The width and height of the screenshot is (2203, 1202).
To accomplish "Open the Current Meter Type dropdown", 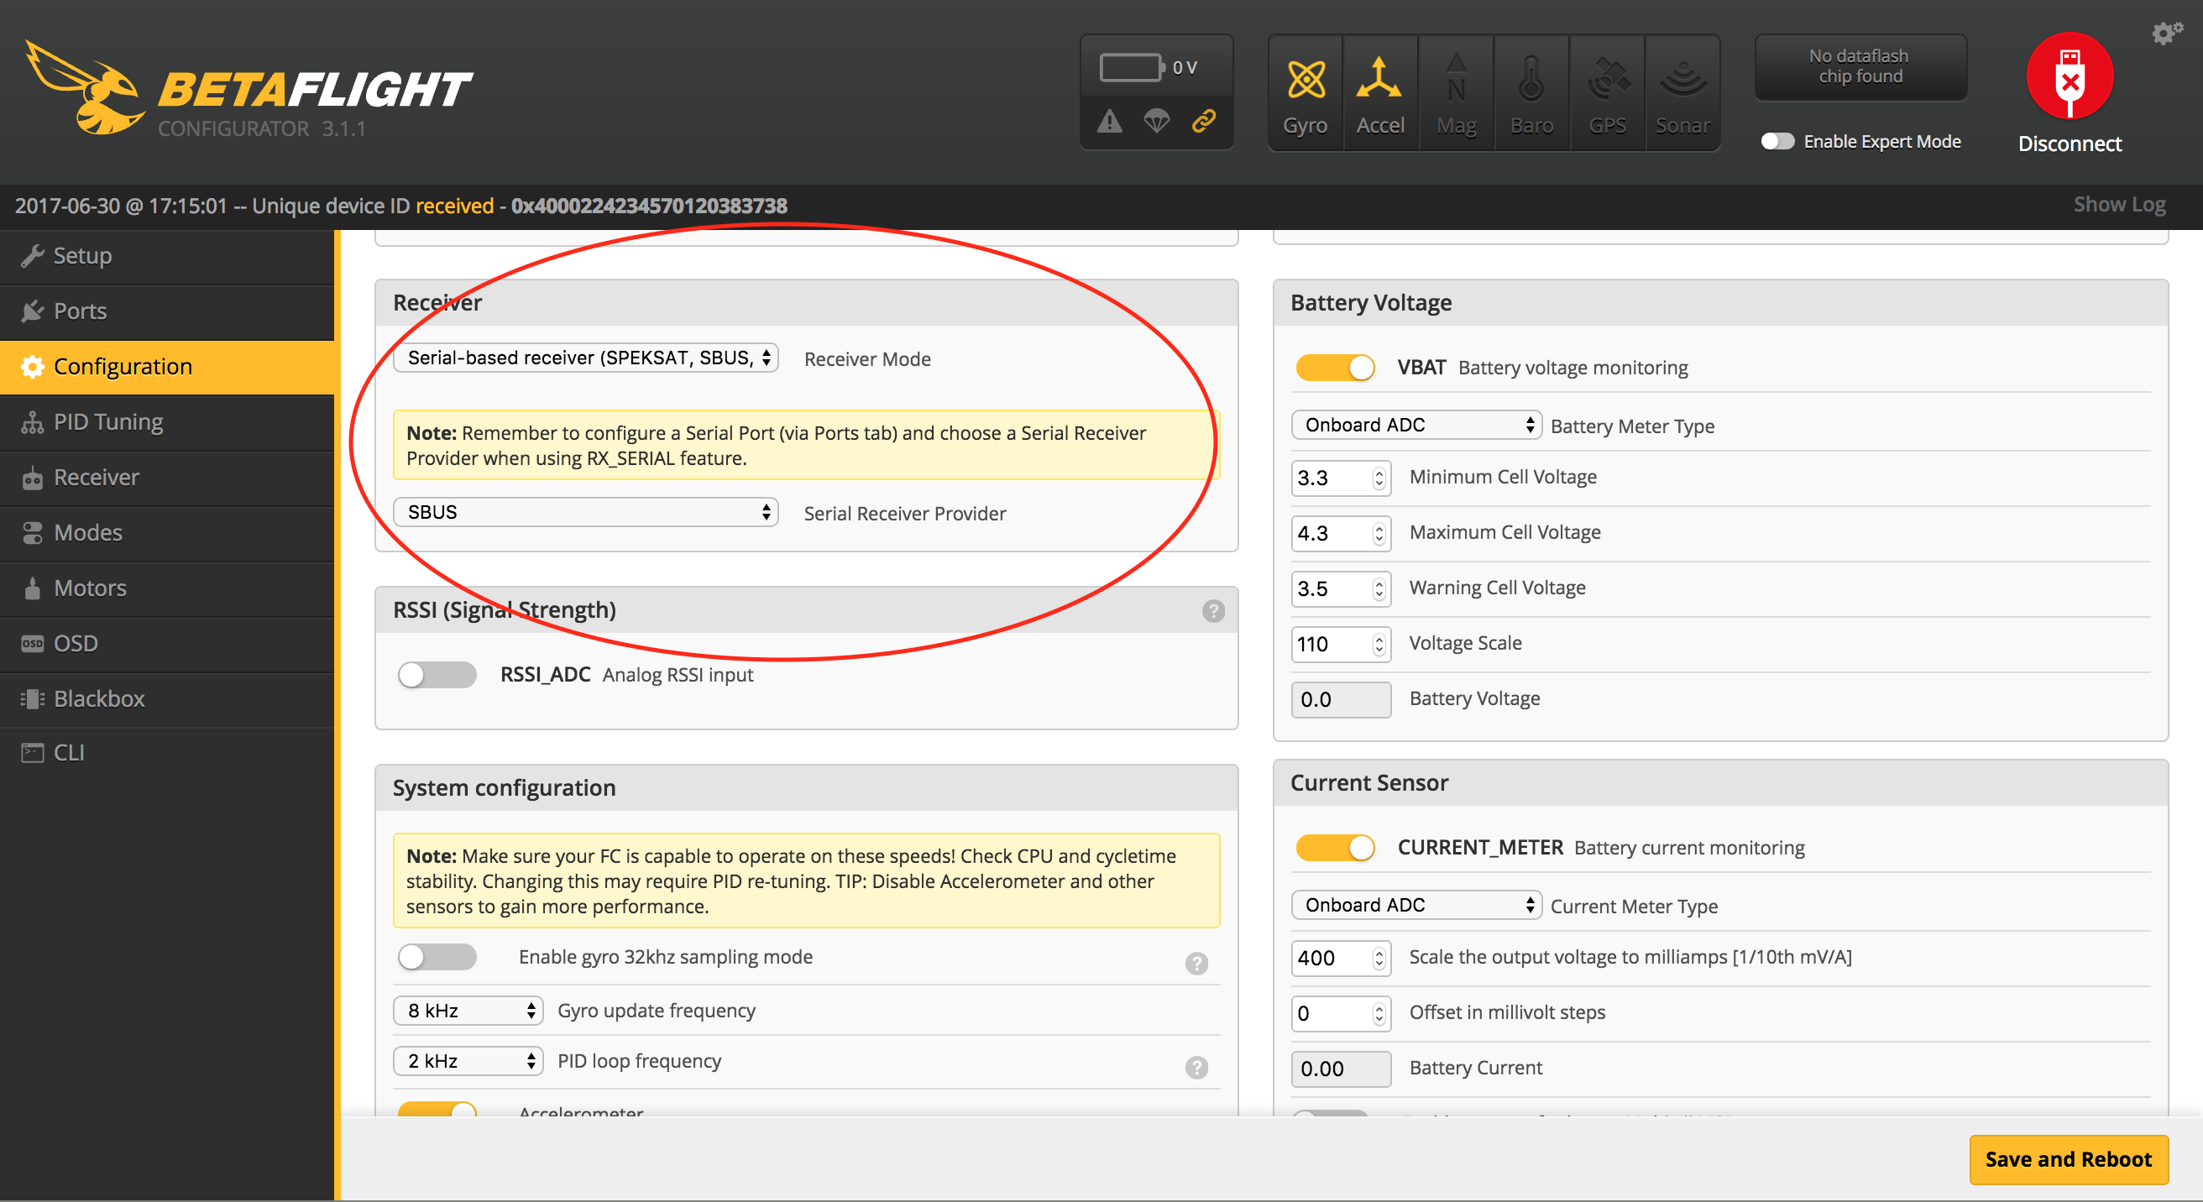I will (1416, 905).
